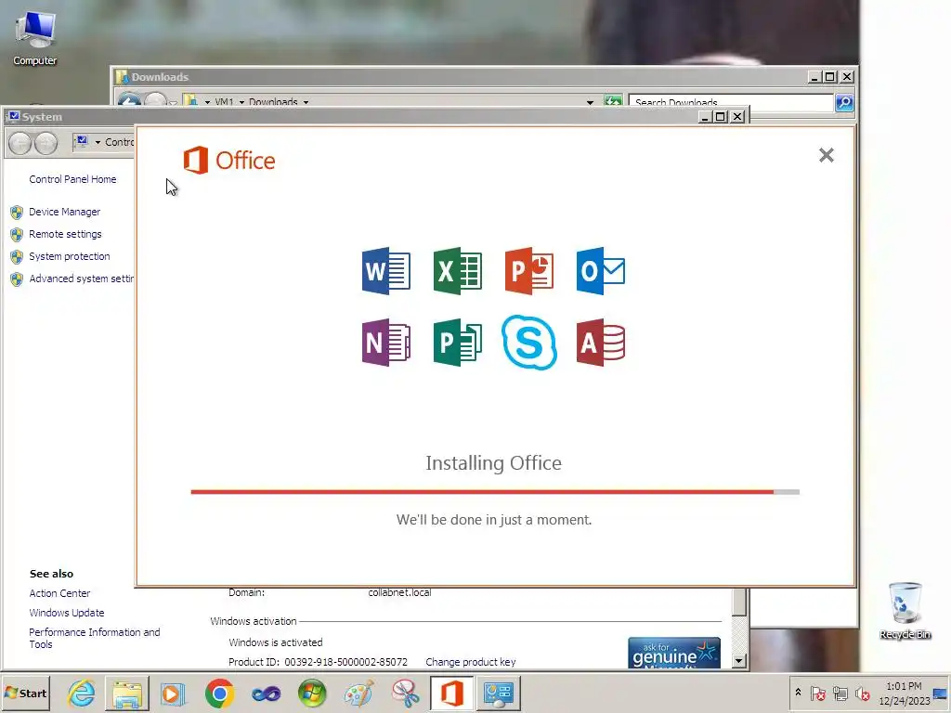Open the Computer desktop icon
Viewport: 951px width, 713px height.
[x=34, y=37]
